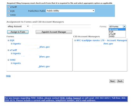Select RFC-icaoilpipe-naruto 179 Account Managers label
Viewport: 134px width, 106px height.
[102, 40]
